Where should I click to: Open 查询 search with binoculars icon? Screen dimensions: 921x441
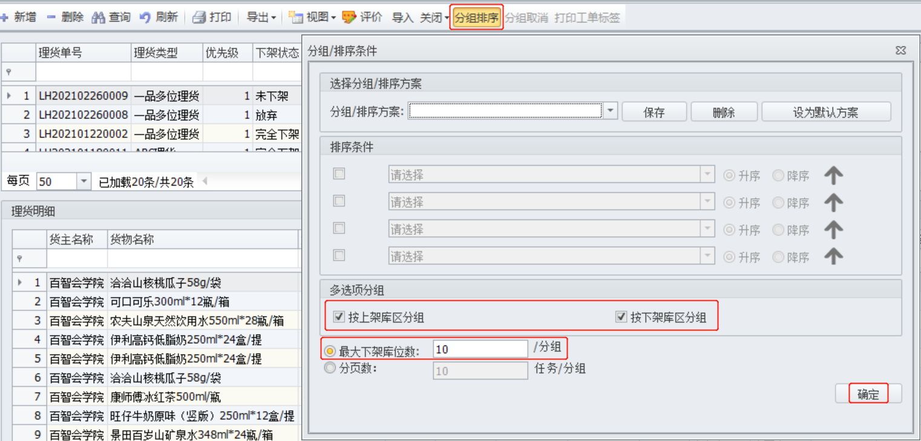click(x=98, y=18)
